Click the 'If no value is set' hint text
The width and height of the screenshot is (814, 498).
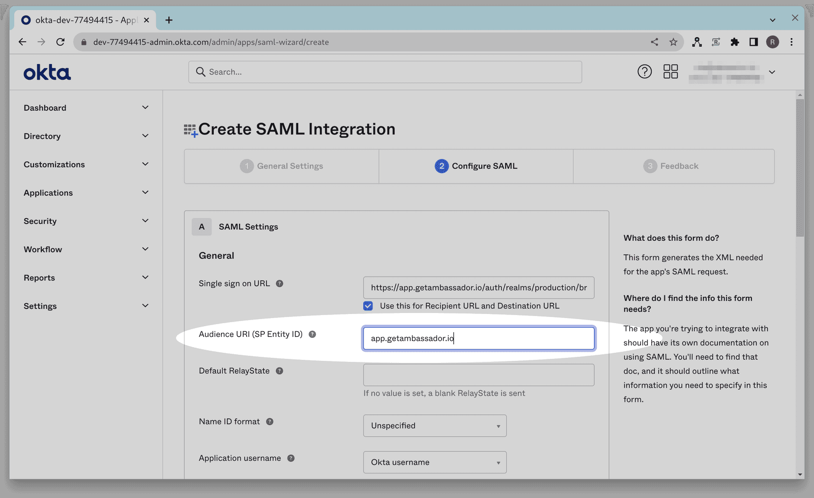click(444, 393)
